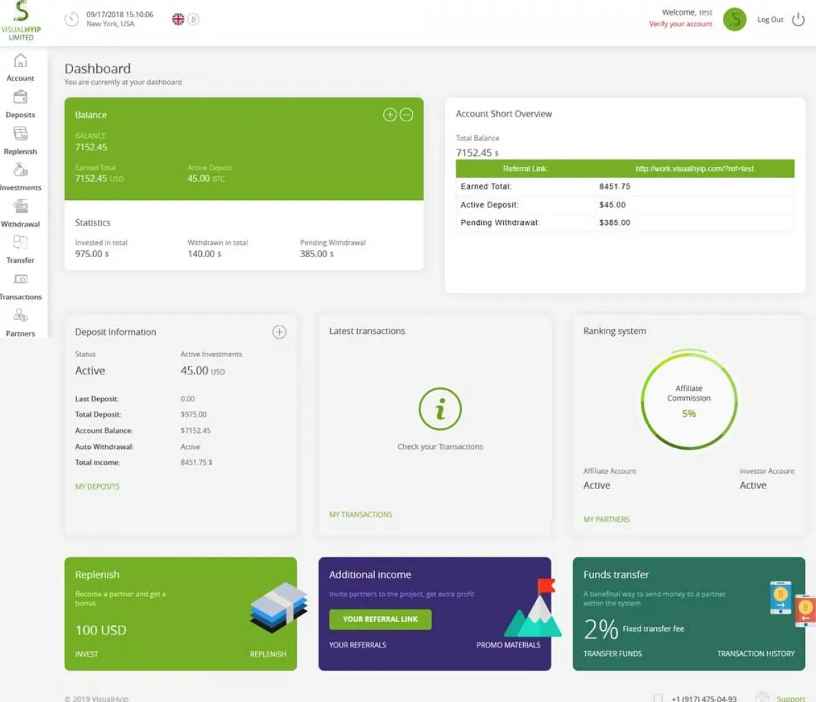This screenshot has width=816, height=702.
Task: Go to the Withdrawal menu label
Action: (x=20, y=224)
